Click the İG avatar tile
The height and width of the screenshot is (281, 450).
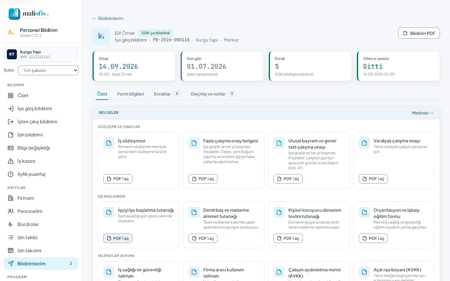[101, 36]
